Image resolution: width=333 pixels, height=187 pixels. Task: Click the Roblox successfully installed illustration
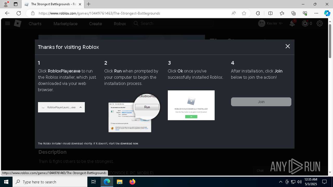coord(191,105)
